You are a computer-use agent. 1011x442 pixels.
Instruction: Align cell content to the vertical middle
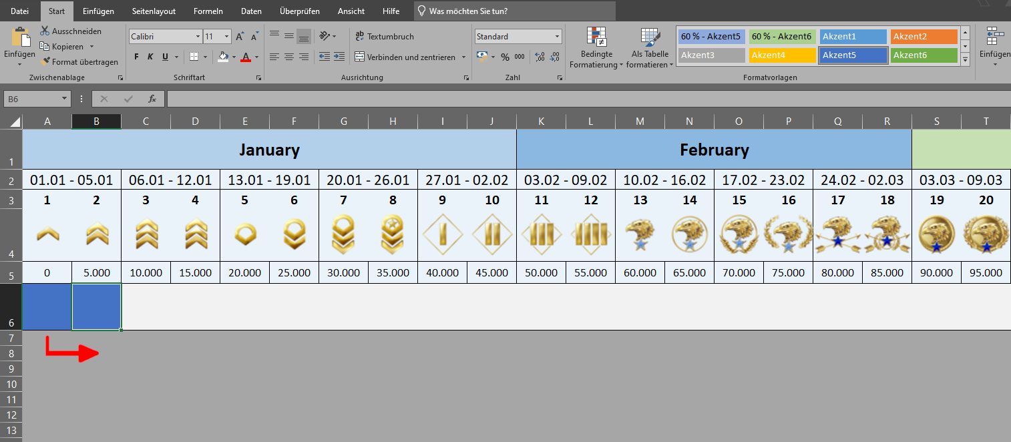tap(289, 36)
